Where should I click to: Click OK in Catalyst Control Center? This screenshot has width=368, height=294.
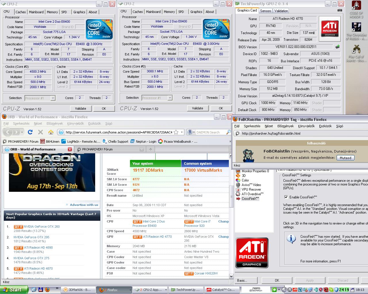pos(277,281)
